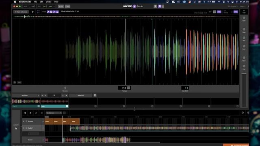Select the second purple edit-mode icon
The height and width of the screenshot is (146, 260).
click(x=51, y=12)
